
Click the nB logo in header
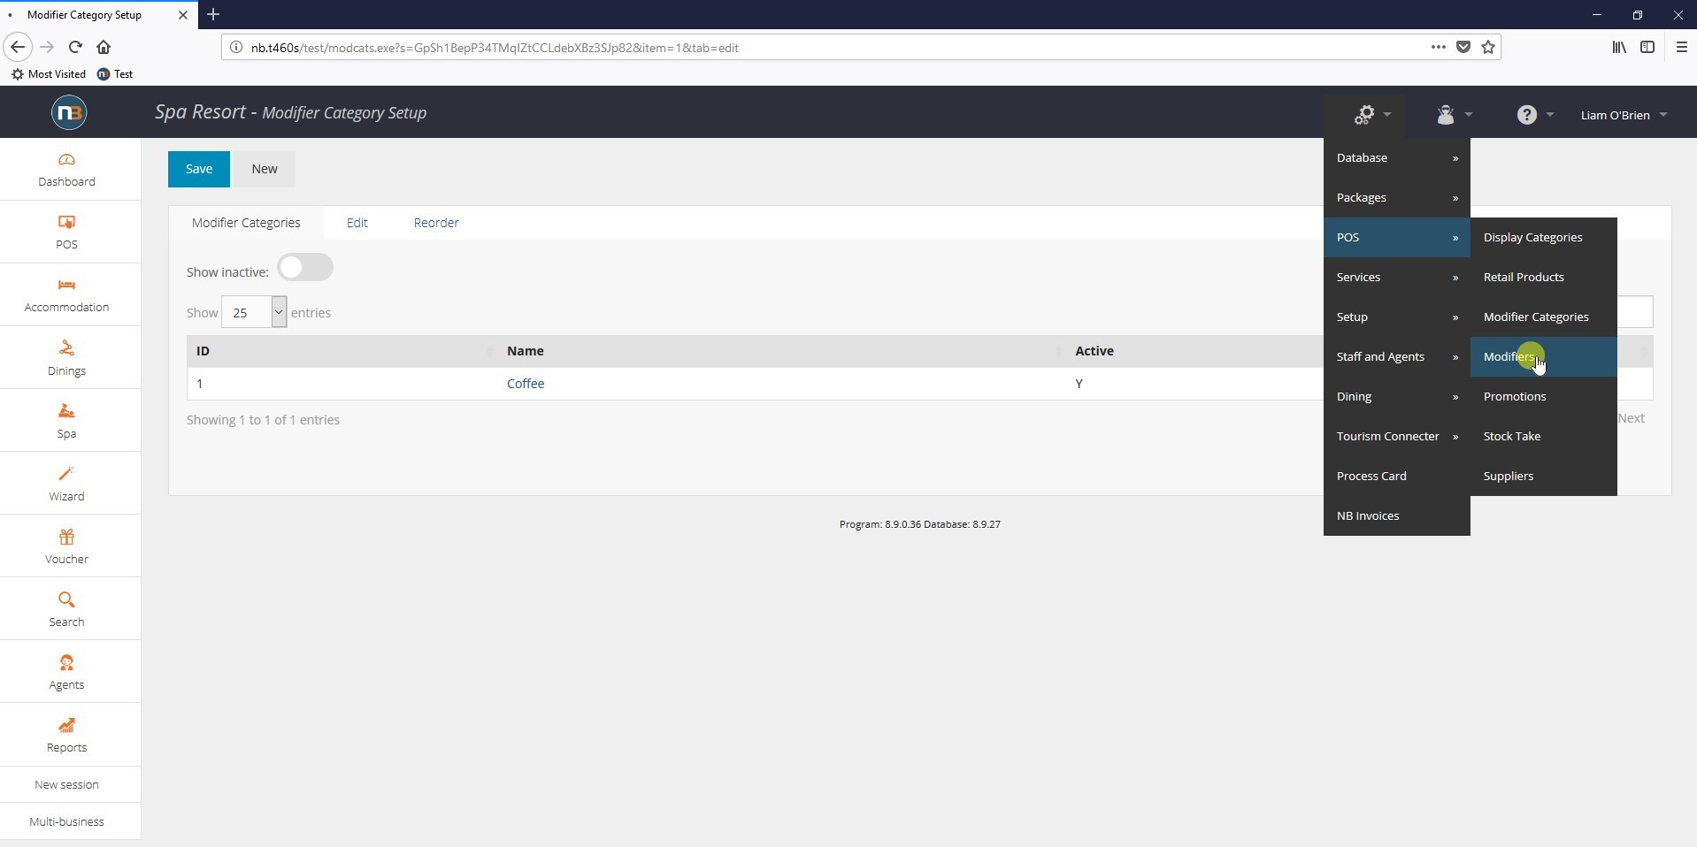69,112
